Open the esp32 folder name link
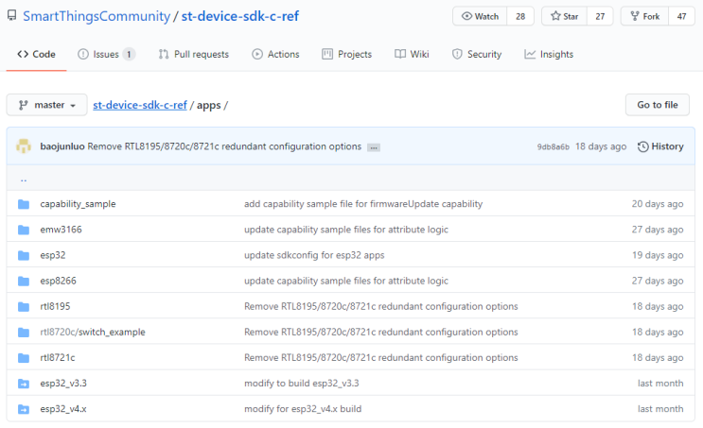This screenshot has width=703, height=428. coord(53,255)
